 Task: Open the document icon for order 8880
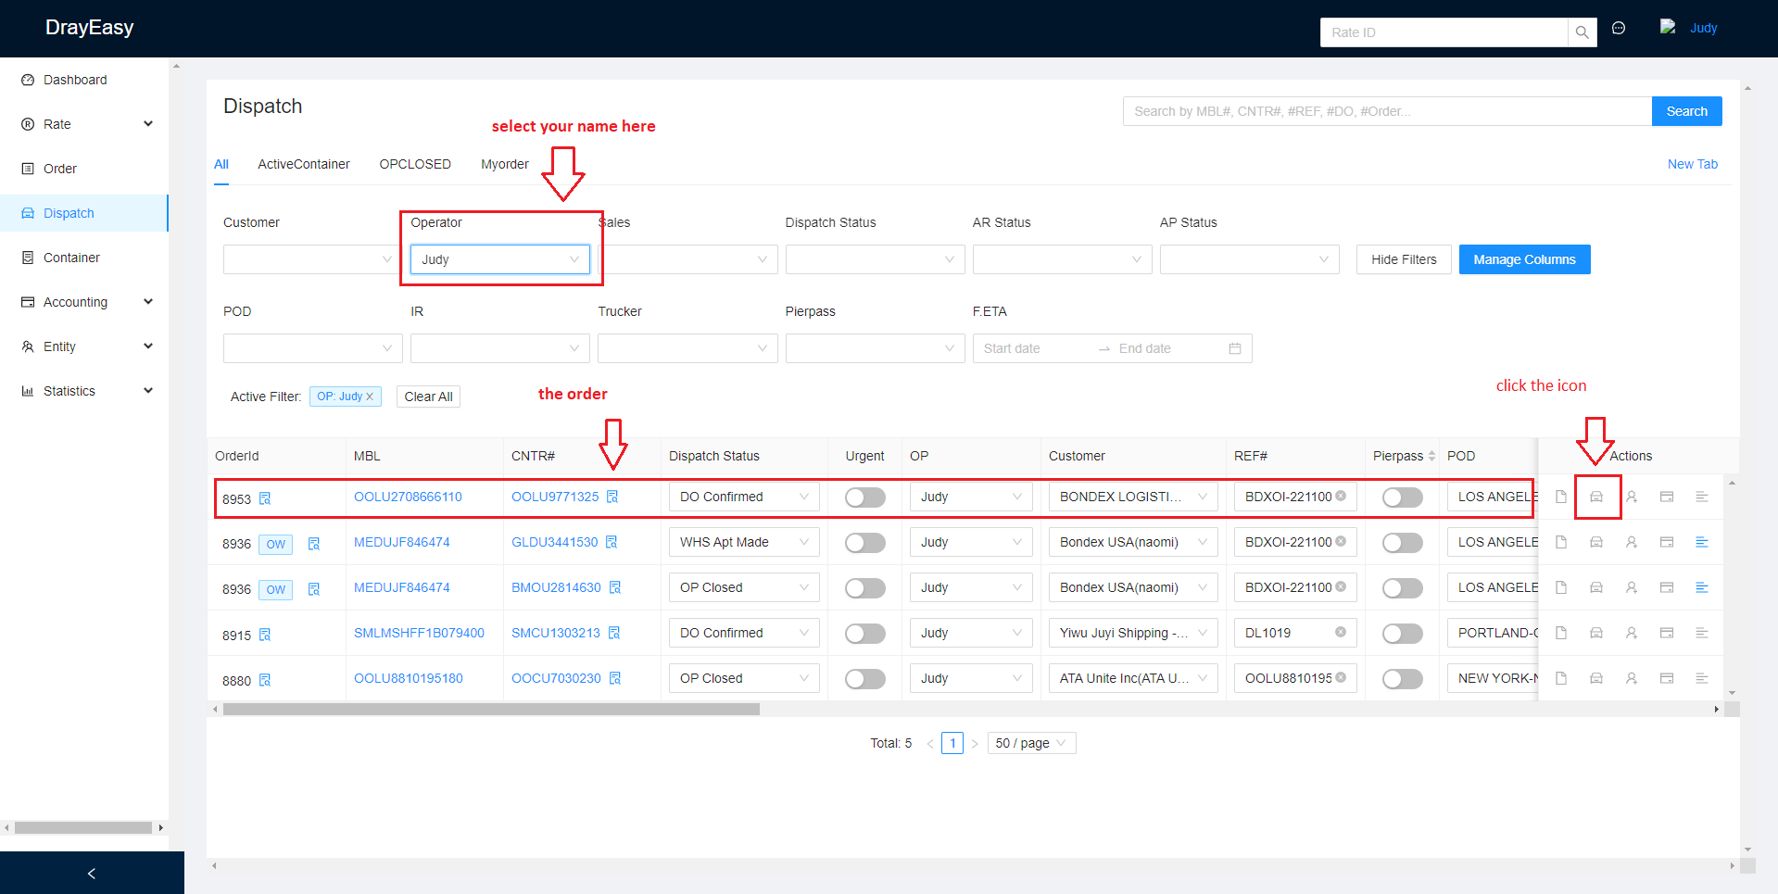click(x=1561, y=678)
